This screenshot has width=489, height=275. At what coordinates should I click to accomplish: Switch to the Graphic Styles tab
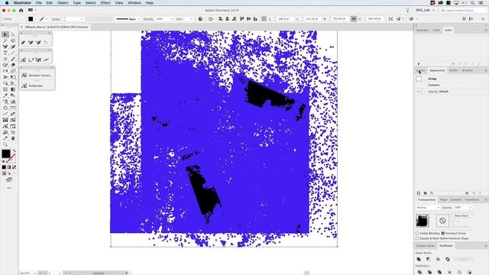(x=426, y=246)
